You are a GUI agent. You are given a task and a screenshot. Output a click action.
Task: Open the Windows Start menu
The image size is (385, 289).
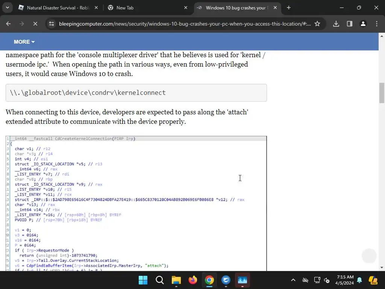point(143,280)
